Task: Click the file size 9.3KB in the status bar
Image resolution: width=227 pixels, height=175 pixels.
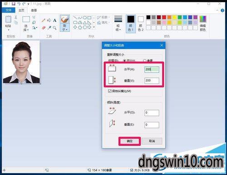Action: pyautogui.click(x=142, y=170)
